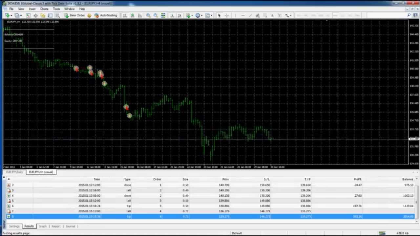Click the Price column header
The height and width of the screenshot is (236, 420).
[225, 179]
